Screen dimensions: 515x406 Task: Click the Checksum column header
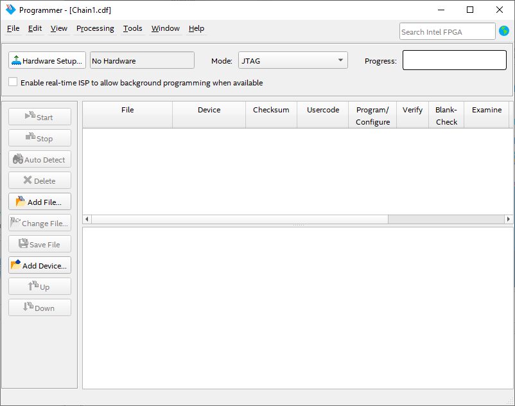[x=271, y=114]
